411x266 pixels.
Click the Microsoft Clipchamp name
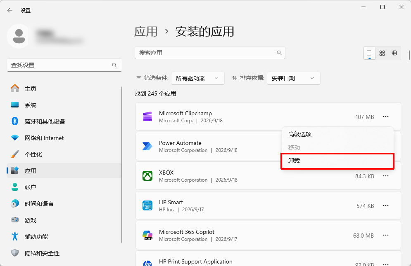point(185,113)
